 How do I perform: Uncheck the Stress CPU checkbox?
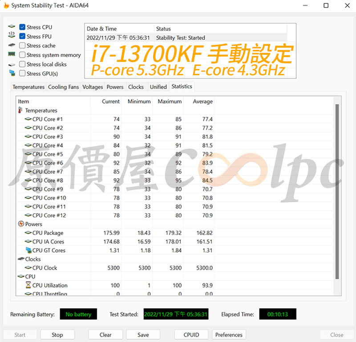22,27
